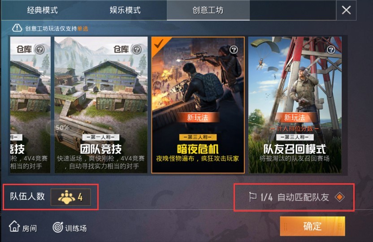Click the warning triangle icon beside 创意工坊 notice

click(17, 28)
